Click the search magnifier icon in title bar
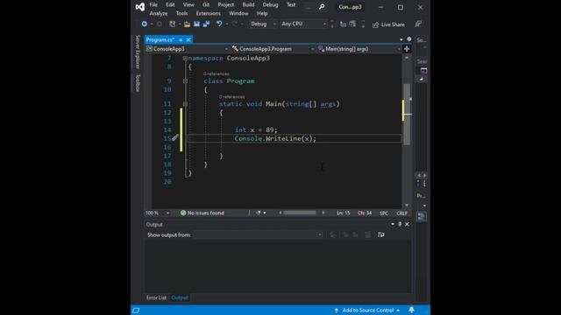This screenshot has width=561, height=315. (322, 6)
